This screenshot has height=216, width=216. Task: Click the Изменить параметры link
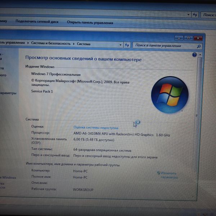(167, 175)
